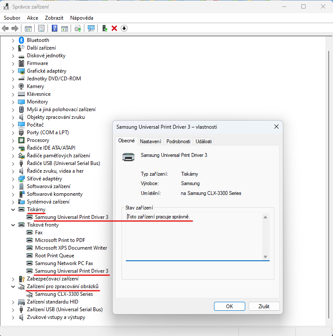Expand the Bluetooth category
The image size is (333, 336).
pyautogui.click(x=13, y=40)
